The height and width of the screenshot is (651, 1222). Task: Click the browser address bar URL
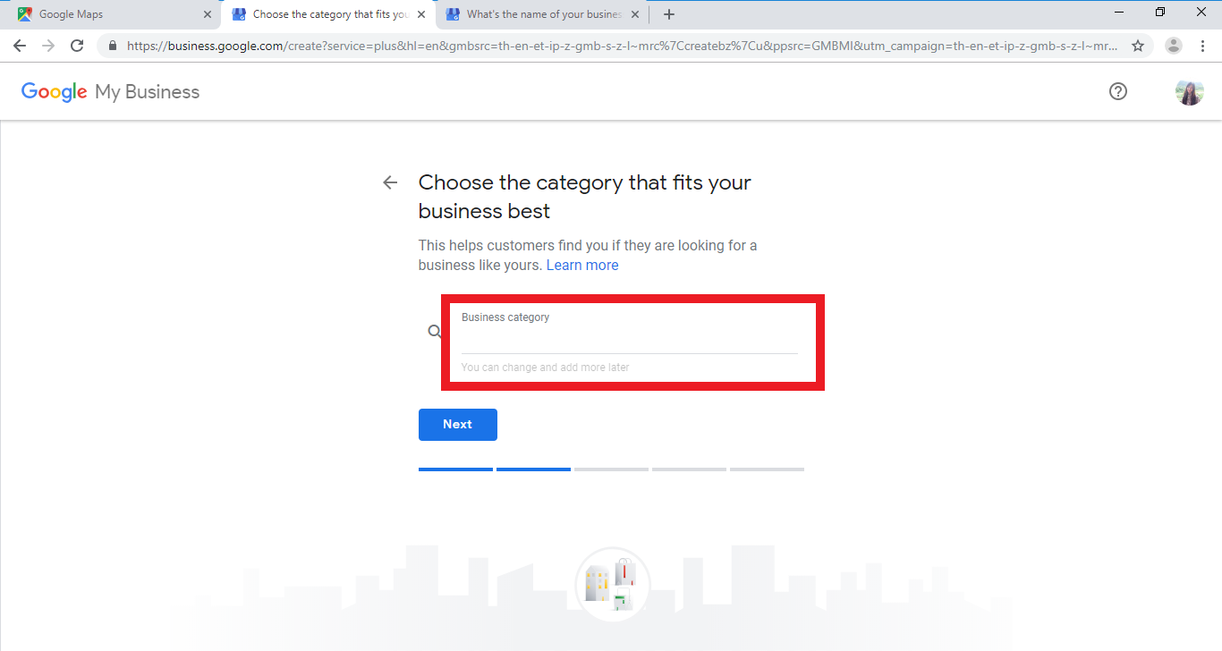(x=622, y=46)
